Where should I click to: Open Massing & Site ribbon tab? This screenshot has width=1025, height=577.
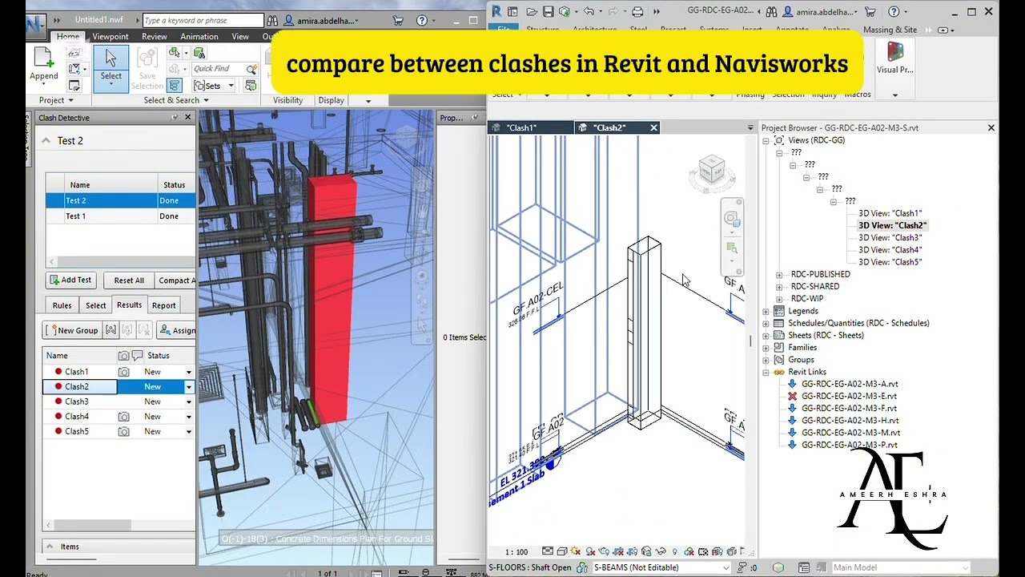click(x=890, y=30)
